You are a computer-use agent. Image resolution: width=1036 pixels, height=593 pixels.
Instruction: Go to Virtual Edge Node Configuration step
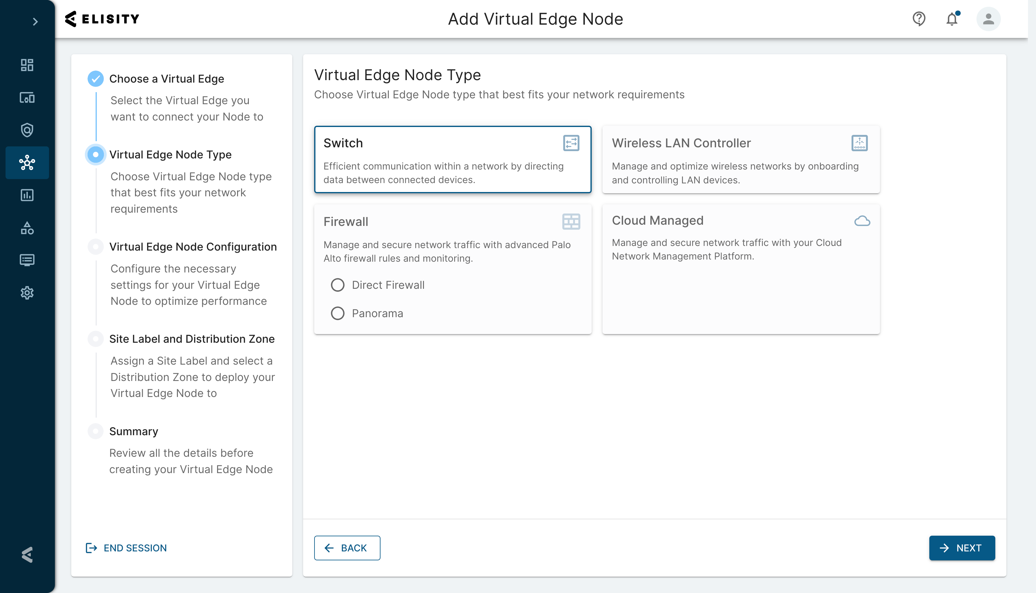[x=193, y=247]
